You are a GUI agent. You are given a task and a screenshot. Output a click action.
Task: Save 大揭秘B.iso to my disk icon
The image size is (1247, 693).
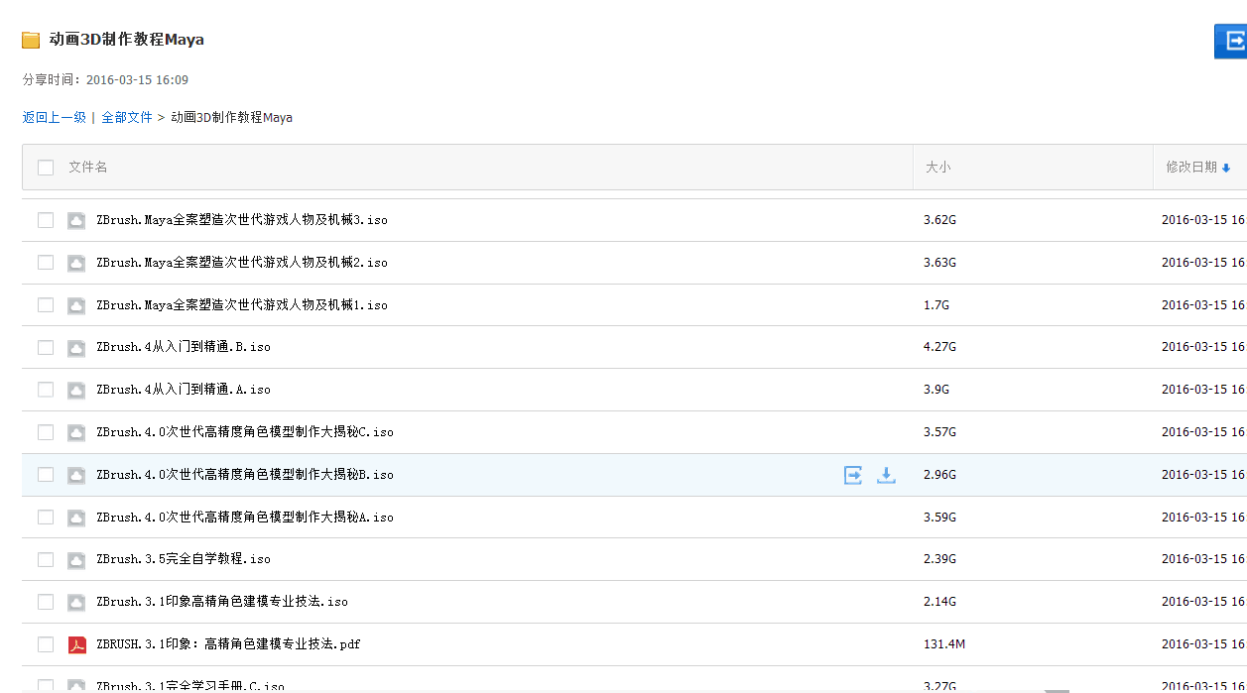[x=853, y=475]
